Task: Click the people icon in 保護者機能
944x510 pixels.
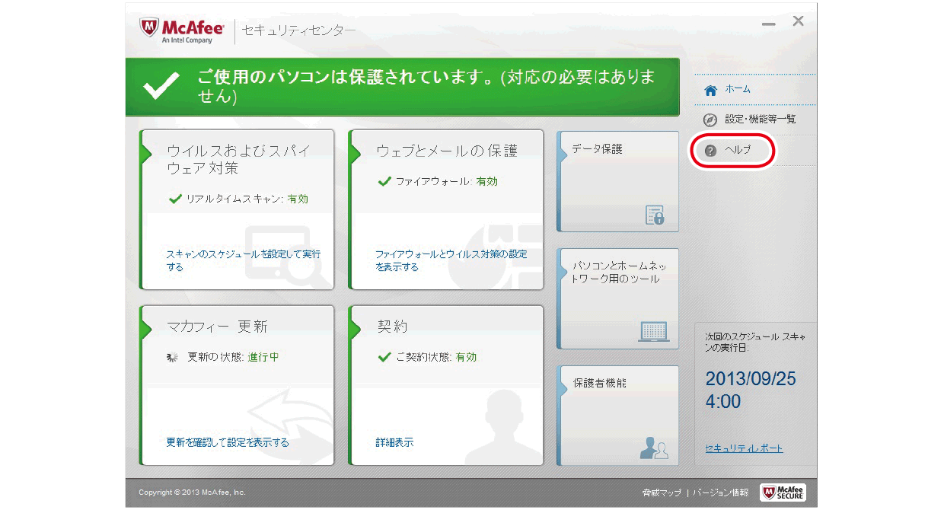Action: (654, 448)
